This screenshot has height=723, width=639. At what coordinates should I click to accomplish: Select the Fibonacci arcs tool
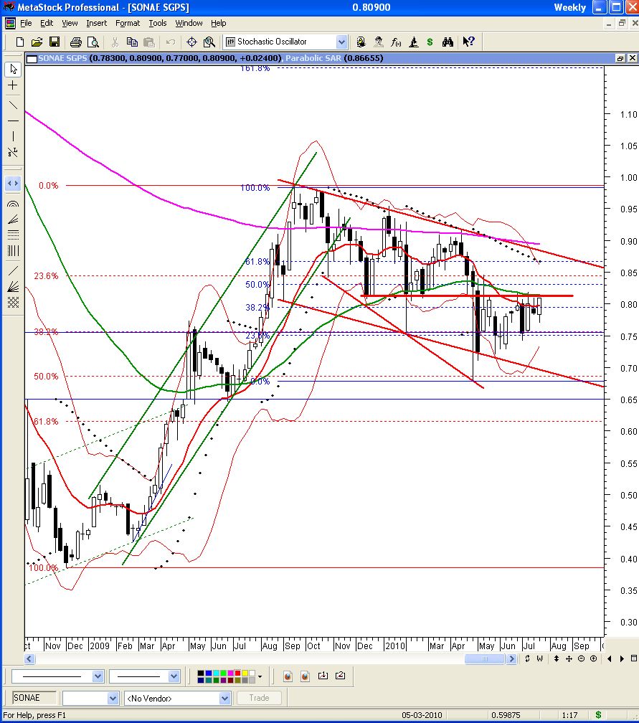click(x=13, y=204)
